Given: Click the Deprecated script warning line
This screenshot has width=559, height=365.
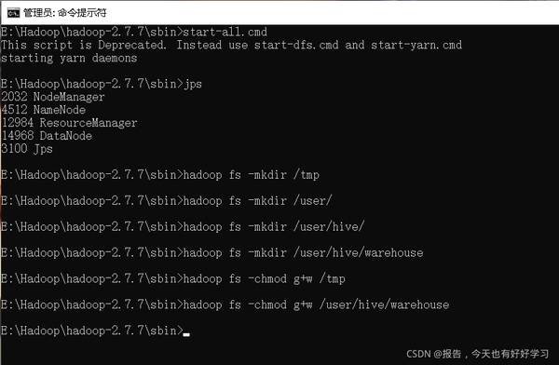Looking at the screenshot, I should click(x=231, y=46).
